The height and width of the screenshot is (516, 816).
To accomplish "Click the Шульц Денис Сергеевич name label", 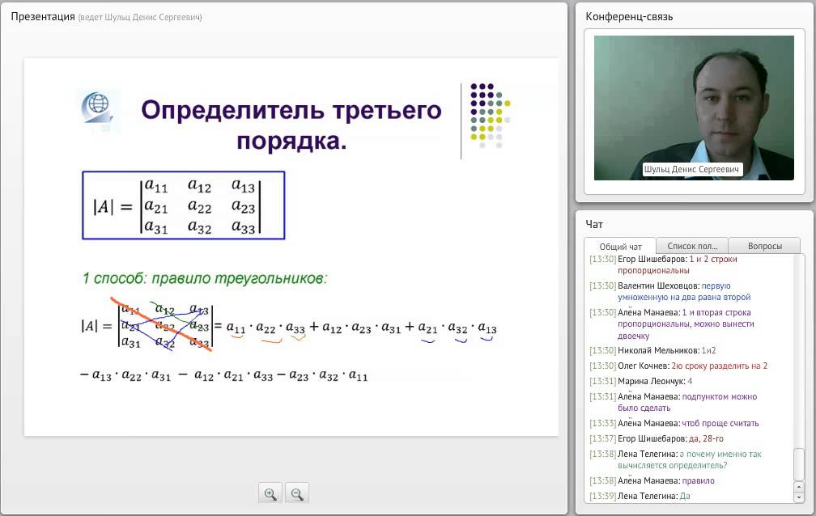I will (x=691, y=169).
